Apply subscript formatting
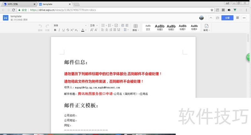 point(76,30)
